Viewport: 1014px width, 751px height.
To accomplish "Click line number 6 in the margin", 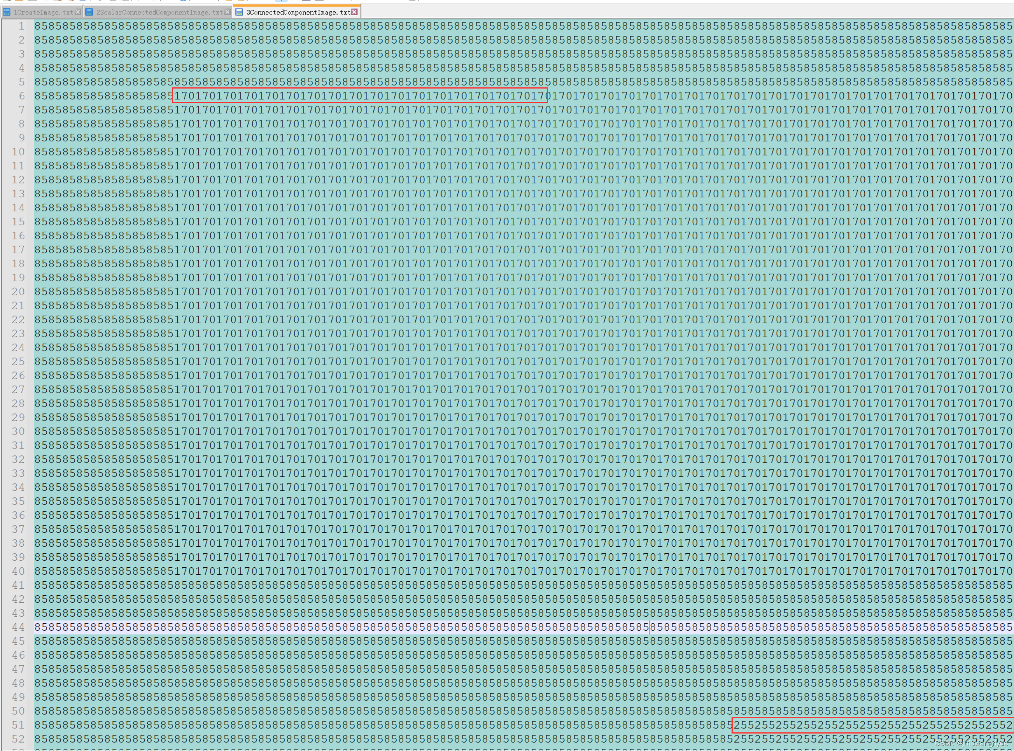I will (21, 96).
